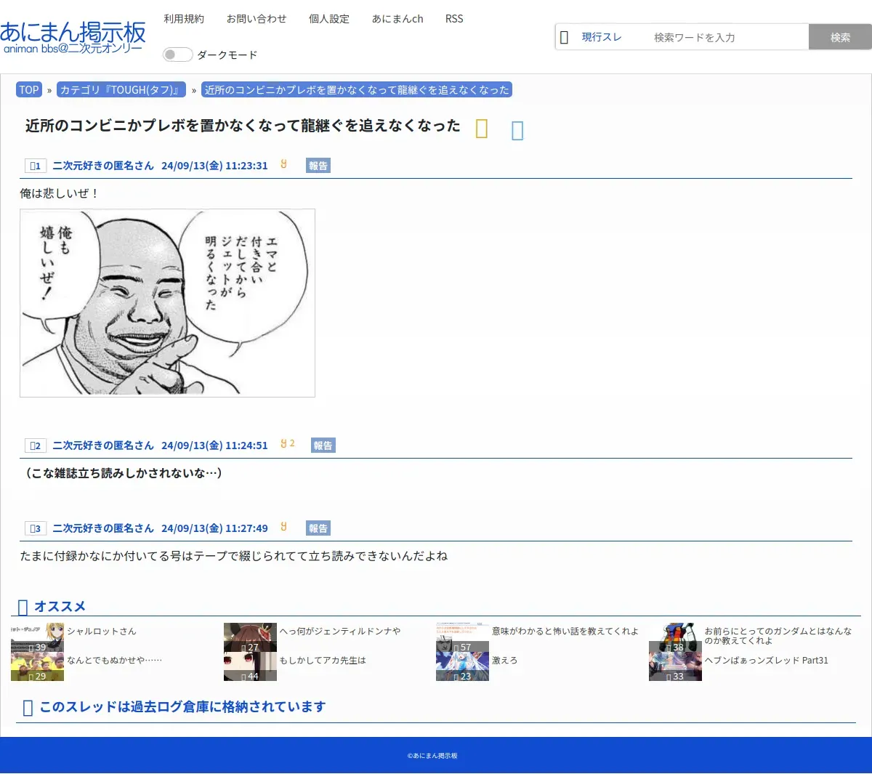This screenshot has height=774, width=872.
Task: Click the Gundam thumbnail with count 38
Action: click(x=675, y=637)
